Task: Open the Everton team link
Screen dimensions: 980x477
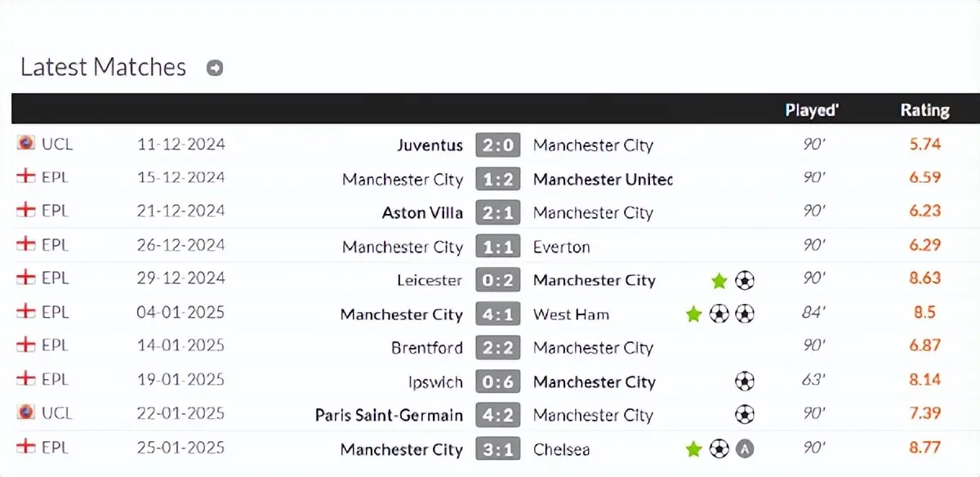Action: point(561,247)
